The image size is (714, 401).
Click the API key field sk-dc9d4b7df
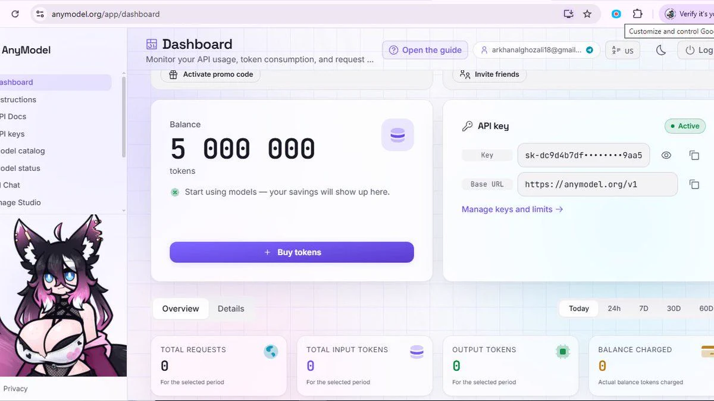pyautogui.click(x=584, y=155)
